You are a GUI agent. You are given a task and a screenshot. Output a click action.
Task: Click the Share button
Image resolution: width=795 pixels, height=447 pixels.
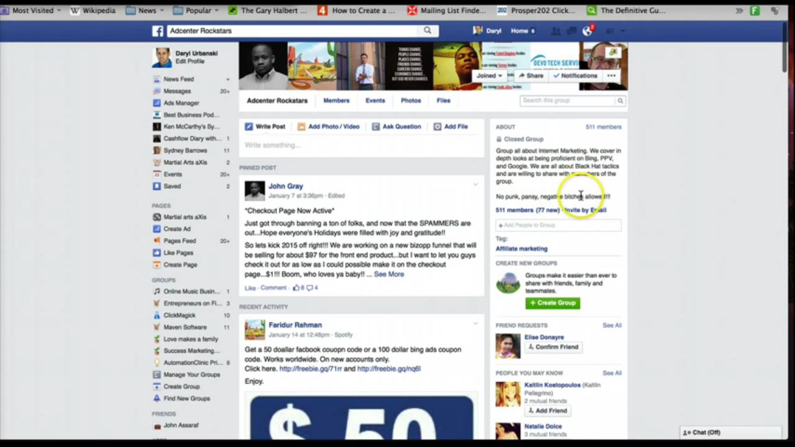click(531, 76)
